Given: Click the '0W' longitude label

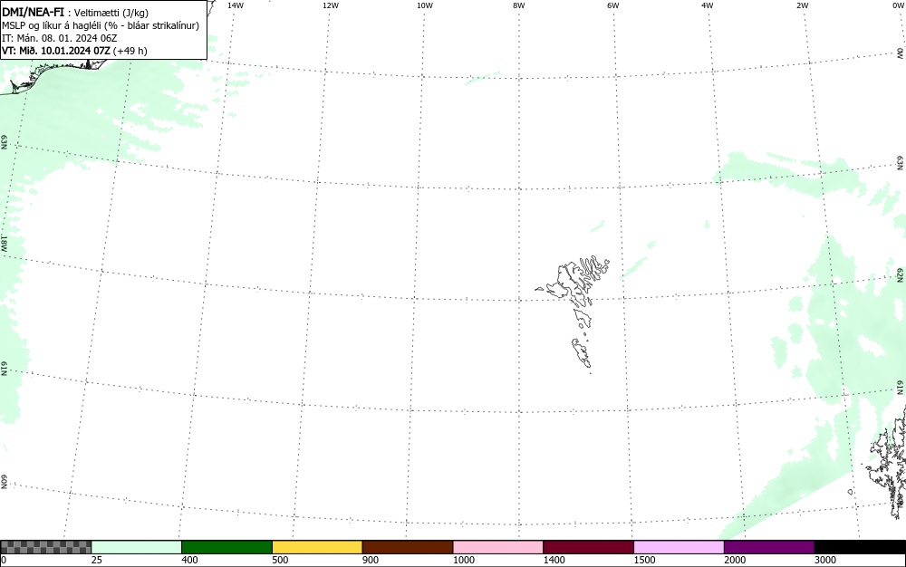Looking at the screenshot, I should click(897, 5).
